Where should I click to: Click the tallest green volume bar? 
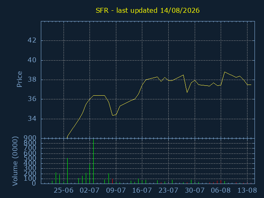click(94, 161)
